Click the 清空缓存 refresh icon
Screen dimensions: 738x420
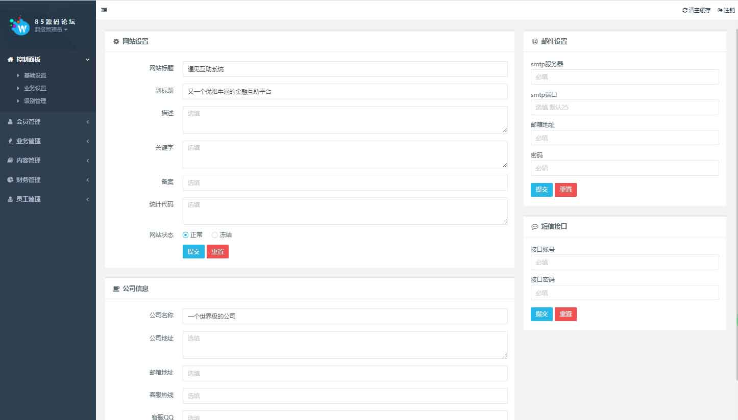click(x=684, y=10)
